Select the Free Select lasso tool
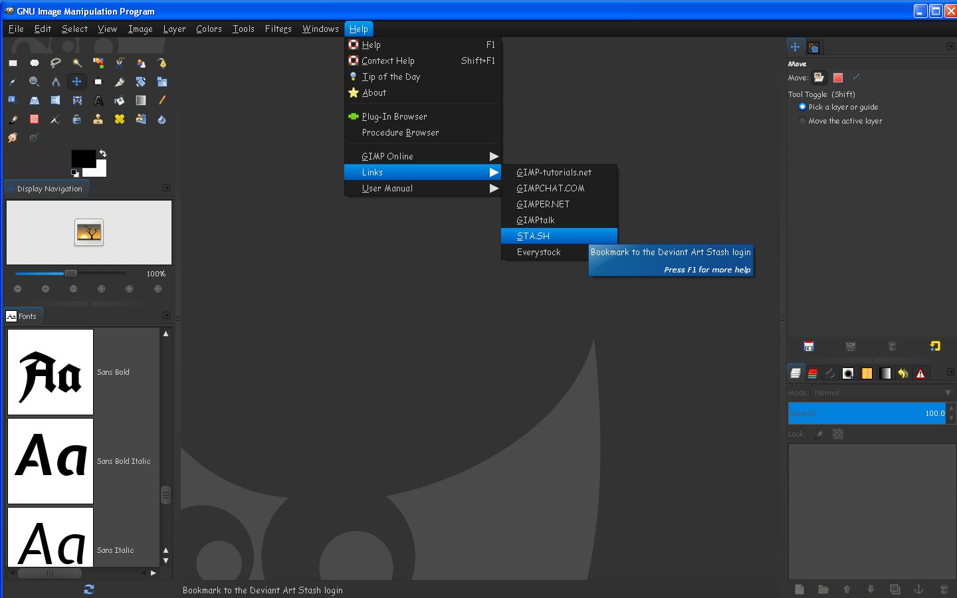 (56, 63)
